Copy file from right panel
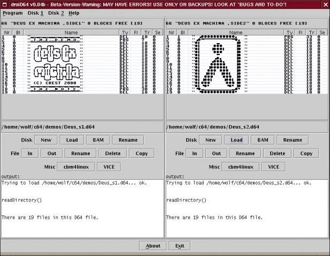Image resolution: width=330 pixels, height=256 pixels. pos(306,154)
